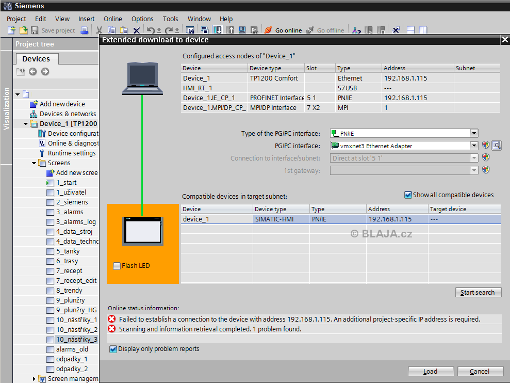Viewport: 510px width, 383px height.
Task: Open the Window menu
Action: (x=199, y=19)
